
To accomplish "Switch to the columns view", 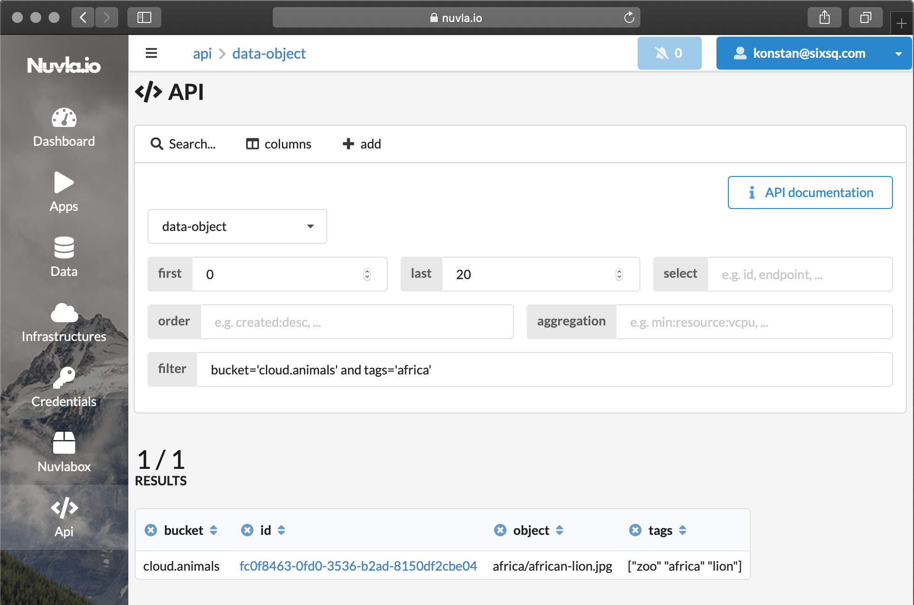I will click(x=279, y=143).
